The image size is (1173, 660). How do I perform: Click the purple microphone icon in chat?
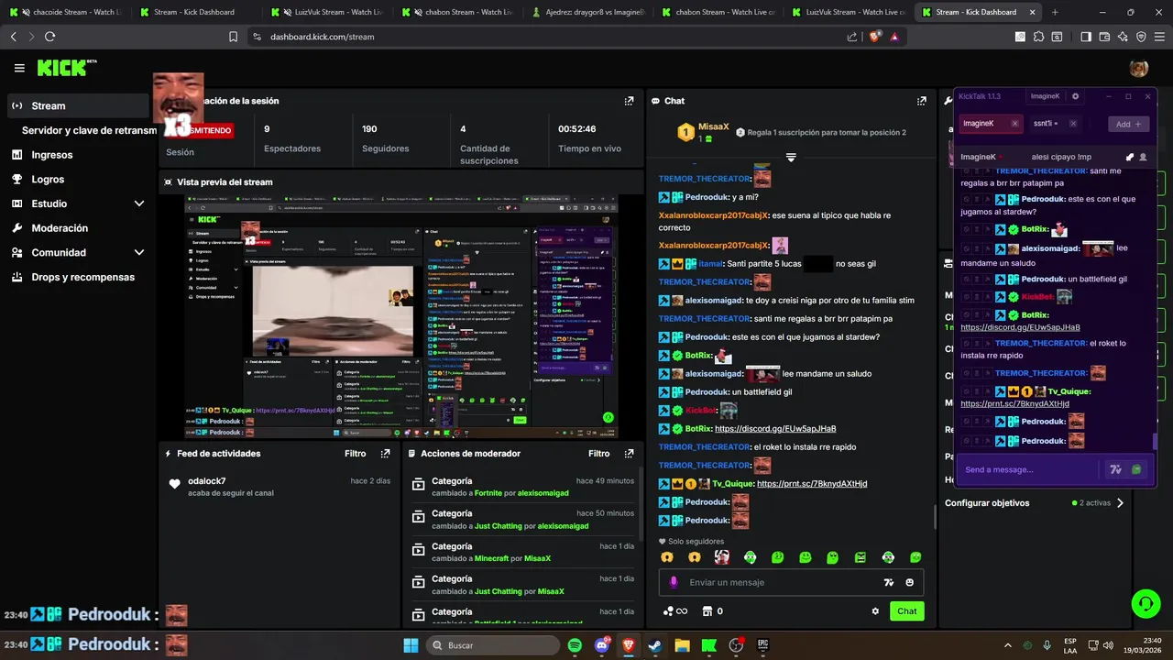pos(674,582)
